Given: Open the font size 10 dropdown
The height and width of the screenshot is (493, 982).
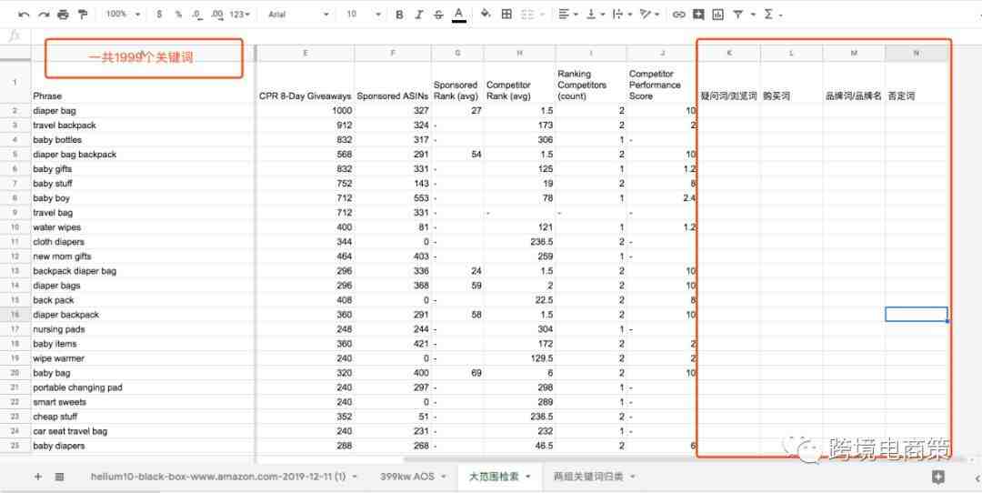Looking at the screenshot, I should 363,15.
